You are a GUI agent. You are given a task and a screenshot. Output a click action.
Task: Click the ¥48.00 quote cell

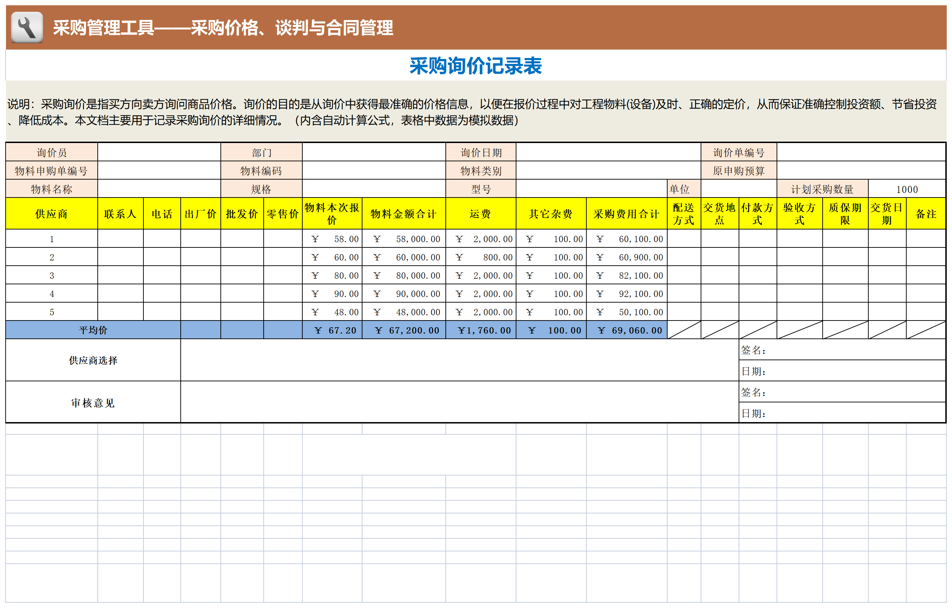pyautogui.click(x=332, y=311)
